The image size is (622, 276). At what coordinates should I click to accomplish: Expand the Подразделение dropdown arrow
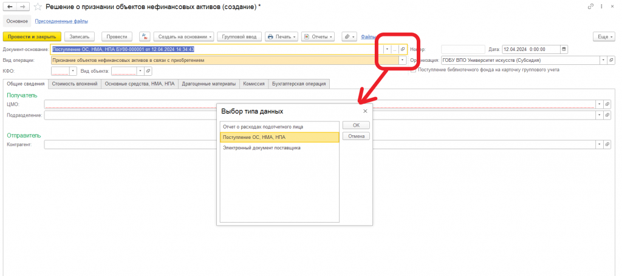[x=599, y=115]
